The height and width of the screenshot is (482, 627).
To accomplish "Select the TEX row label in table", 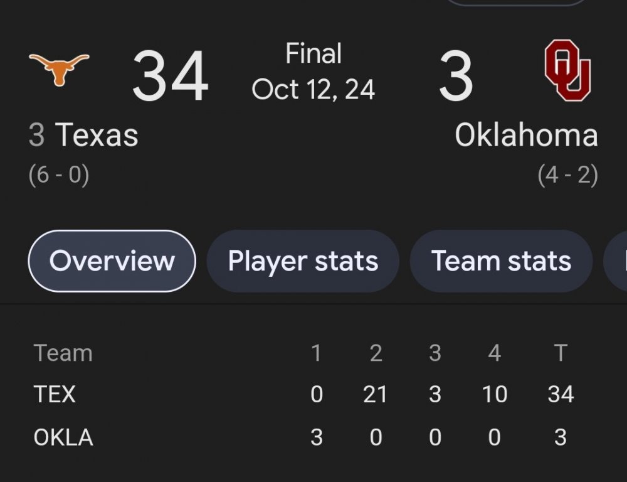I will pos(55,394).
